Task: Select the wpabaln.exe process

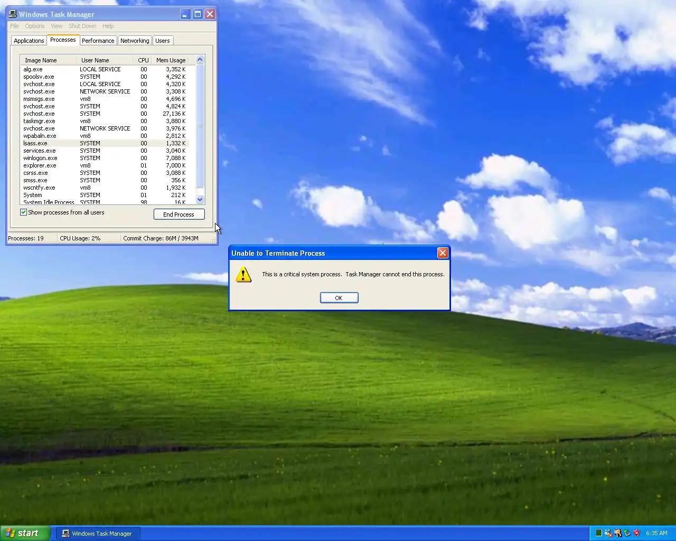Action: pos(105,136)
